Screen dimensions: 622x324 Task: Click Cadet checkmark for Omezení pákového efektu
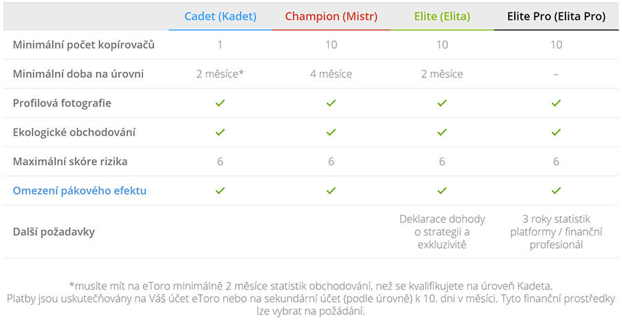pyautogui.click(x=220, y=191)
